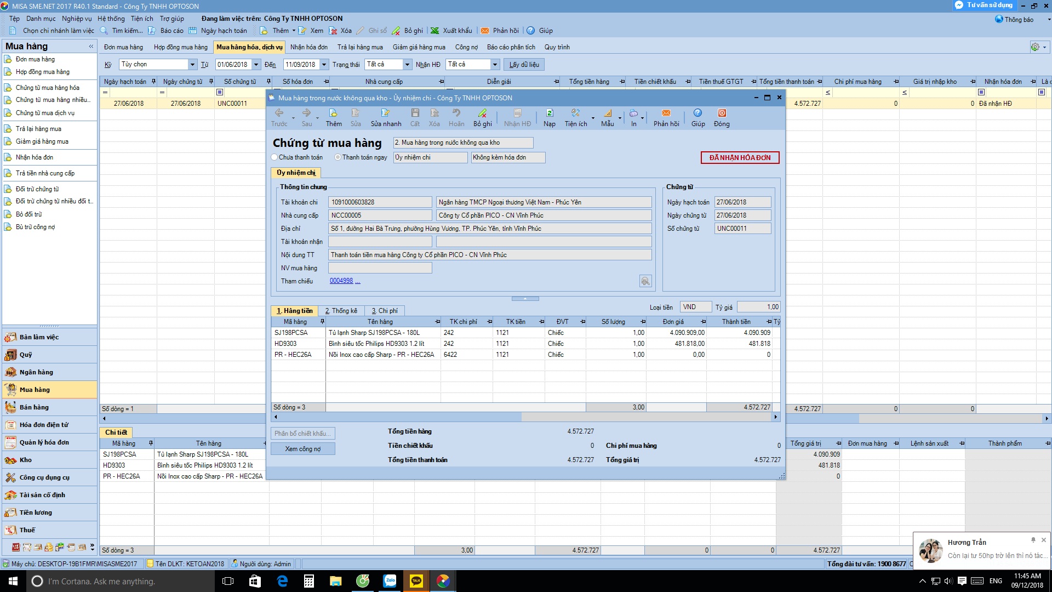1052x592 pixels.
Task: Open the Ngân hàng module in sidebar
Action: click(x=49, y=372)
